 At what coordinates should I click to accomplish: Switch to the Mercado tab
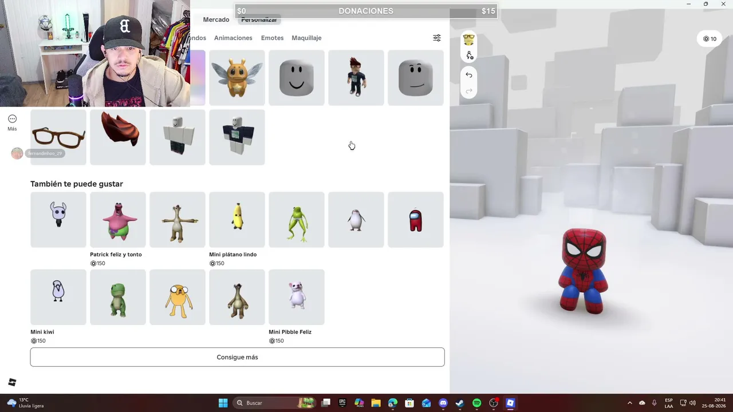click(x=216, y=19)
